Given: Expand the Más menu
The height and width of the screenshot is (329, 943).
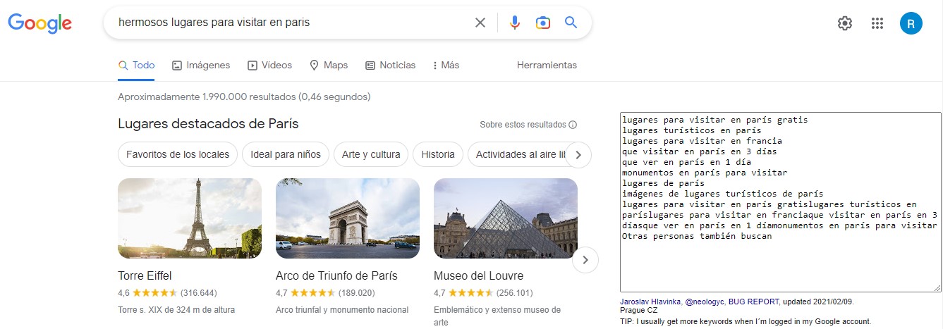Looking at the screenshot, I should tap(446, 65).
